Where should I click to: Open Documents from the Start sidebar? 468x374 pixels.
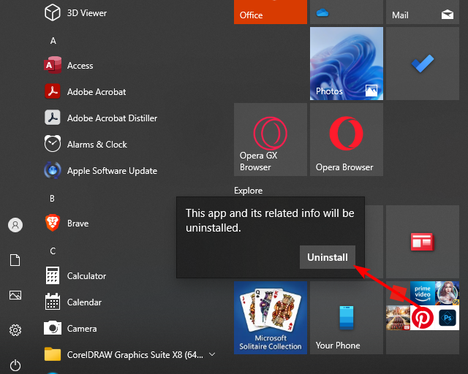click(x=15, y=260)
